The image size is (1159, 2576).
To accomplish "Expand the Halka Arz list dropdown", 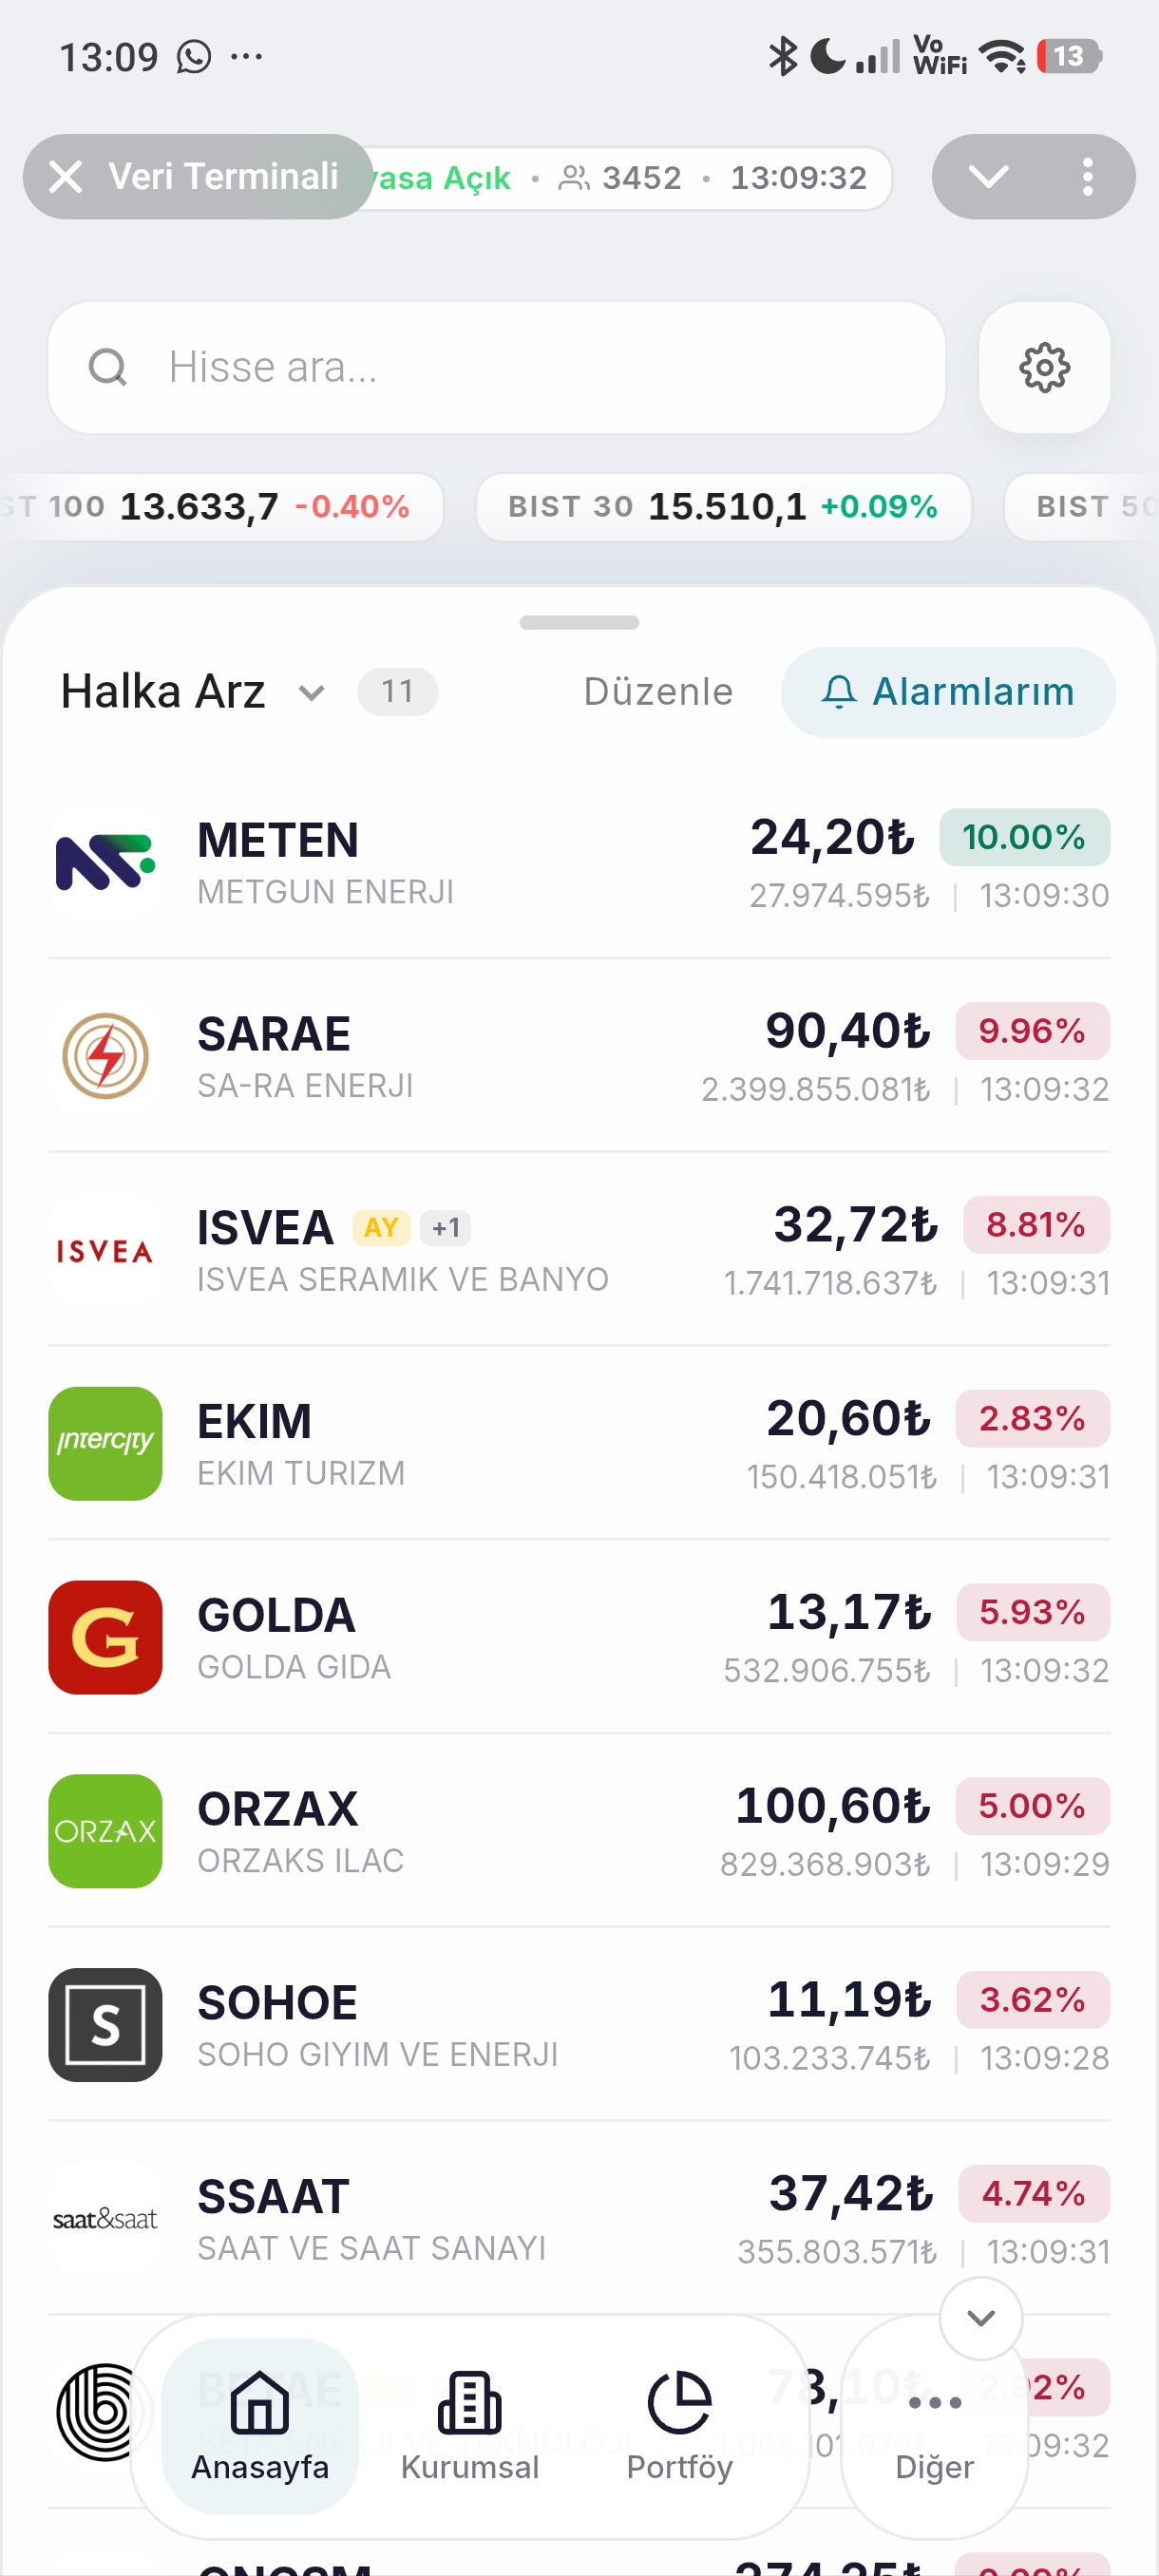I will tap(311, 692).
